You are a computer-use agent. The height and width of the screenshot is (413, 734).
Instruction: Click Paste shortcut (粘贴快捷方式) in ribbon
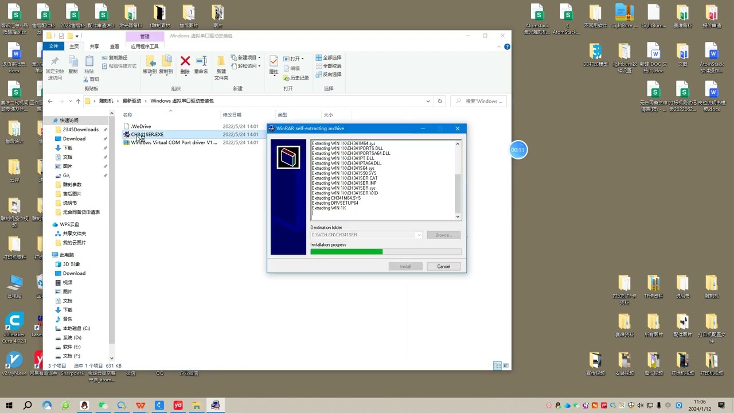point(119,66)
